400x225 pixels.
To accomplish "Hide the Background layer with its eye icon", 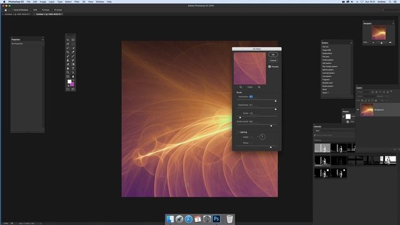I will 357,110.
